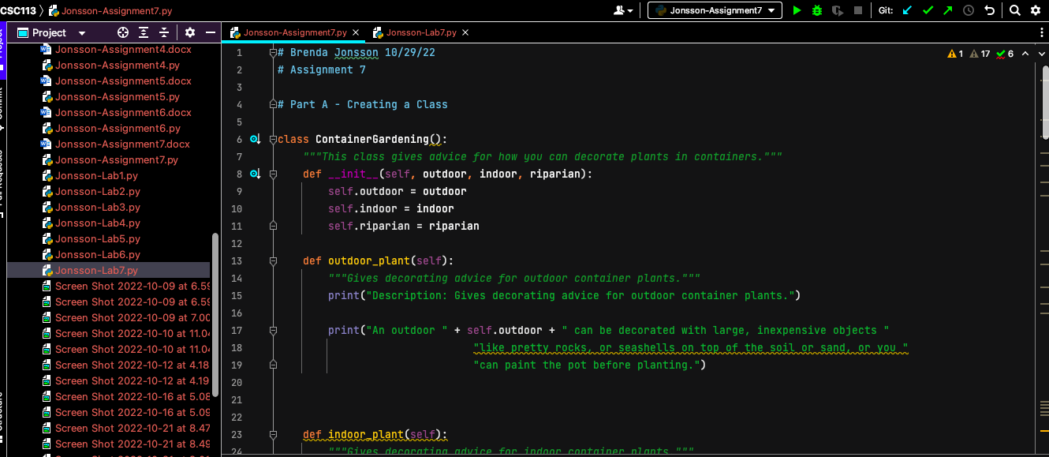Select Jonsson-Lab3.py in the Project tree
Screen dimensions: 1049x457
(98, 207)
